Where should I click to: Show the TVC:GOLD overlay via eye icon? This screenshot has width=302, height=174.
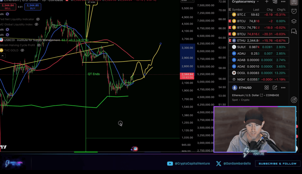(x=22, y=50)
